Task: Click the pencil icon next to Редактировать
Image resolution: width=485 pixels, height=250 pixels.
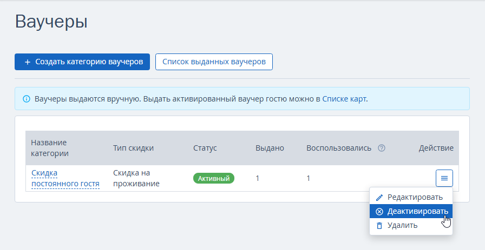Action: (379, 198)
